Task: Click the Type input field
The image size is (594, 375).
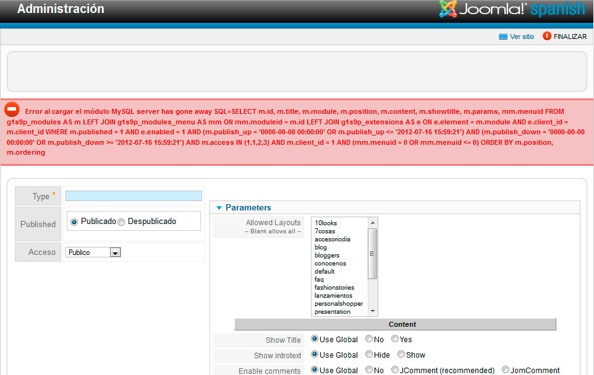Action: click(x=134, y=196)
